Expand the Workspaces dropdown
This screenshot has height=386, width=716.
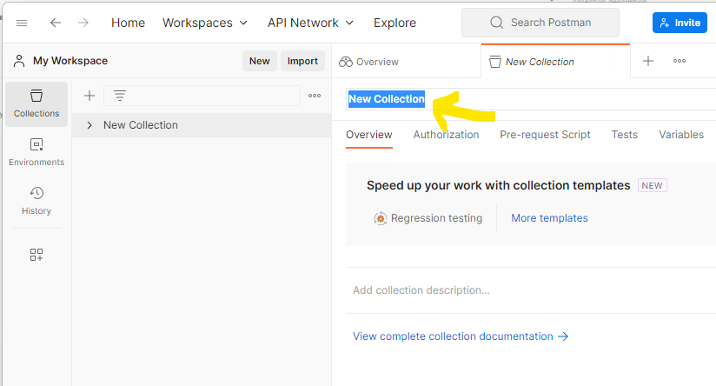[205, 23]
